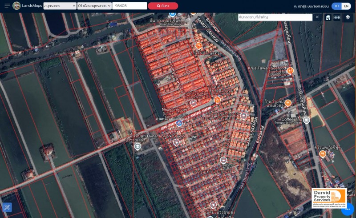Click the Darvid Property Services banner
The image size is (356, 218).
coord(329,197)
